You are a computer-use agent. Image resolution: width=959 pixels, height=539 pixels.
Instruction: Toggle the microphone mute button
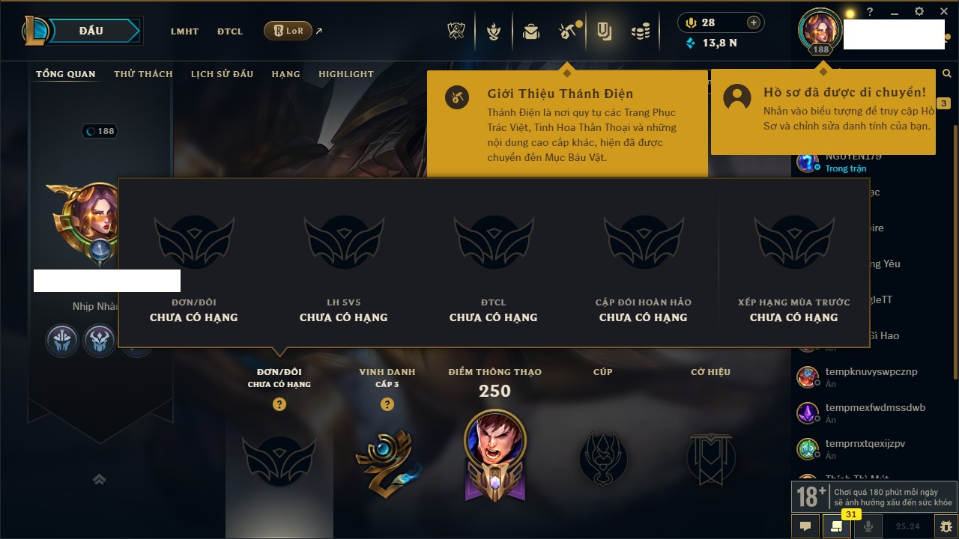point(868,526)
